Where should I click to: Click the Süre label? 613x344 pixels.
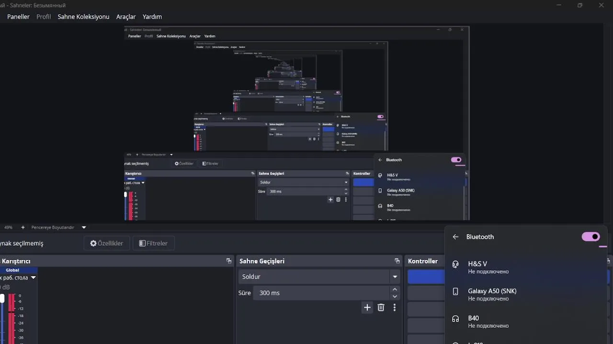(244, 293)
